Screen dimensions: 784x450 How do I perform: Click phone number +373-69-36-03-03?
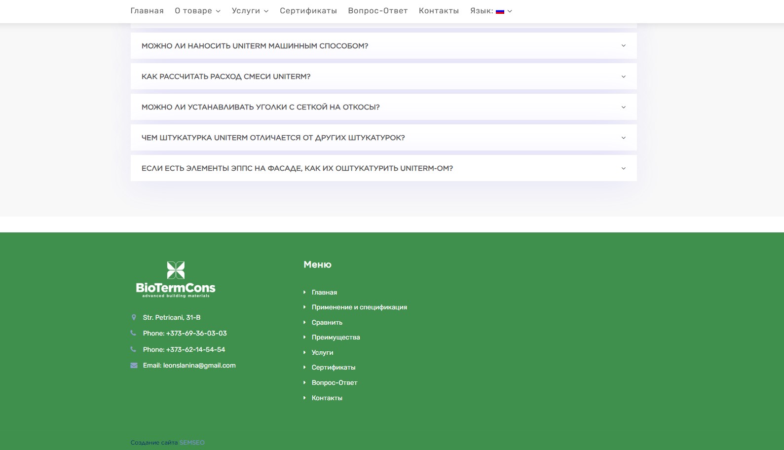point(196,333)
